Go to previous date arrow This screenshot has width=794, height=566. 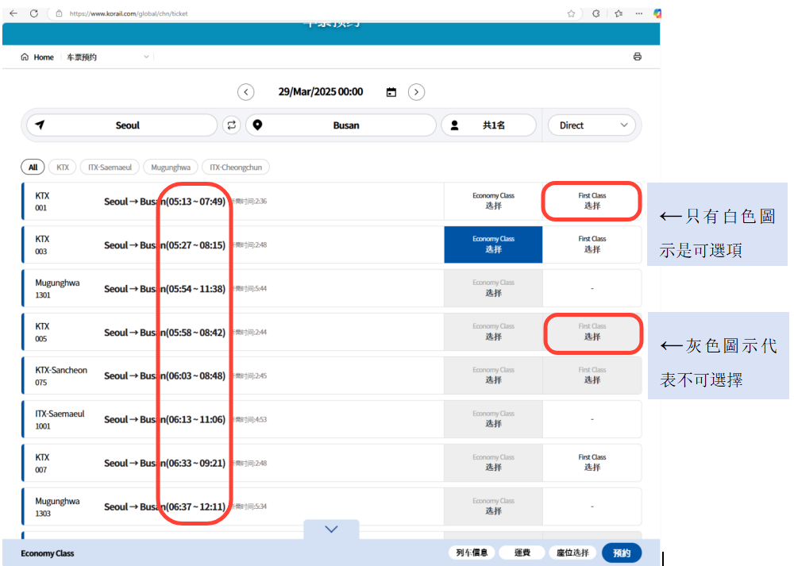coord(246,92)
